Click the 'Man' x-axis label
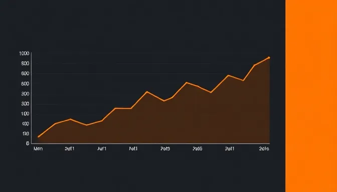The image size is (337, 192). click(x=38, y=148)
